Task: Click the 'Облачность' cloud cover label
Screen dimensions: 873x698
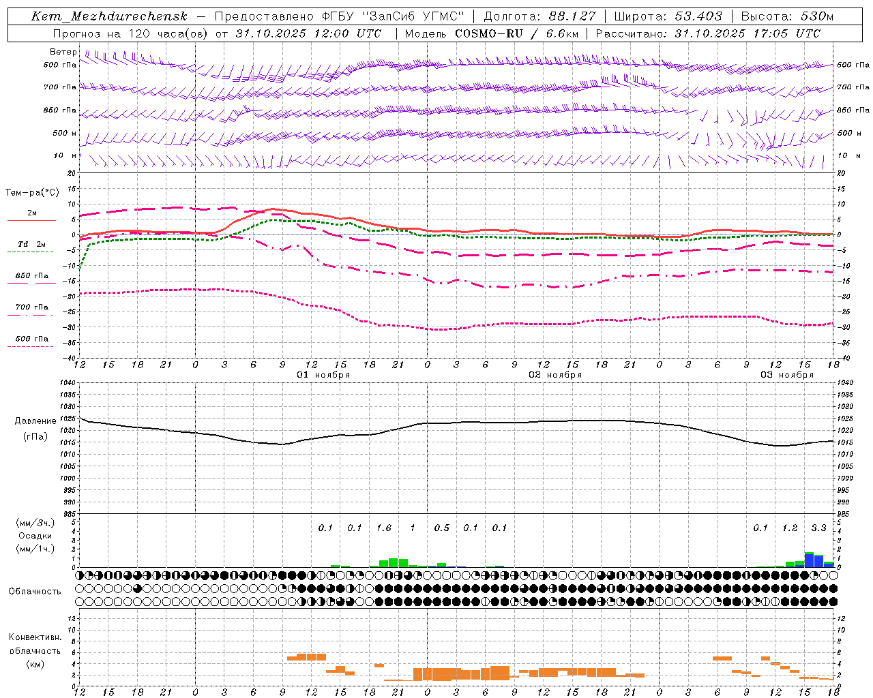Action: (x=35, y=591)
